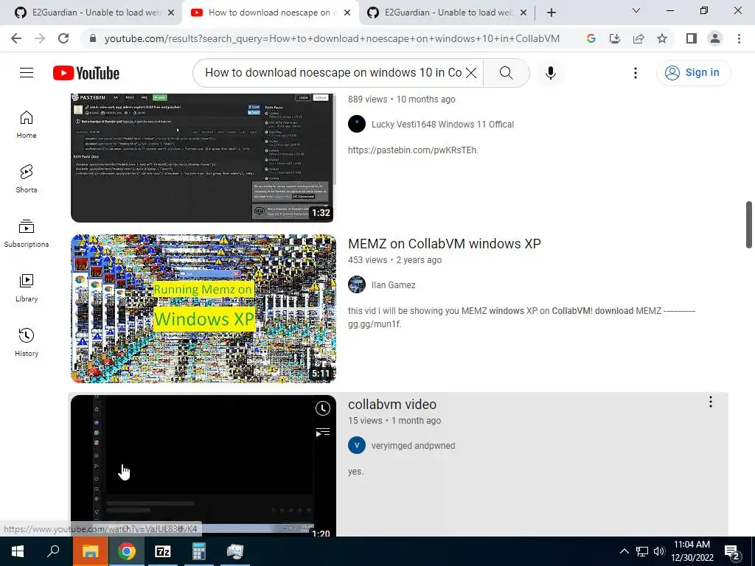Viewport: 755px width, 566px height.
Task: Open the YouTube guide hamburger menu
Action: point(27,73)
